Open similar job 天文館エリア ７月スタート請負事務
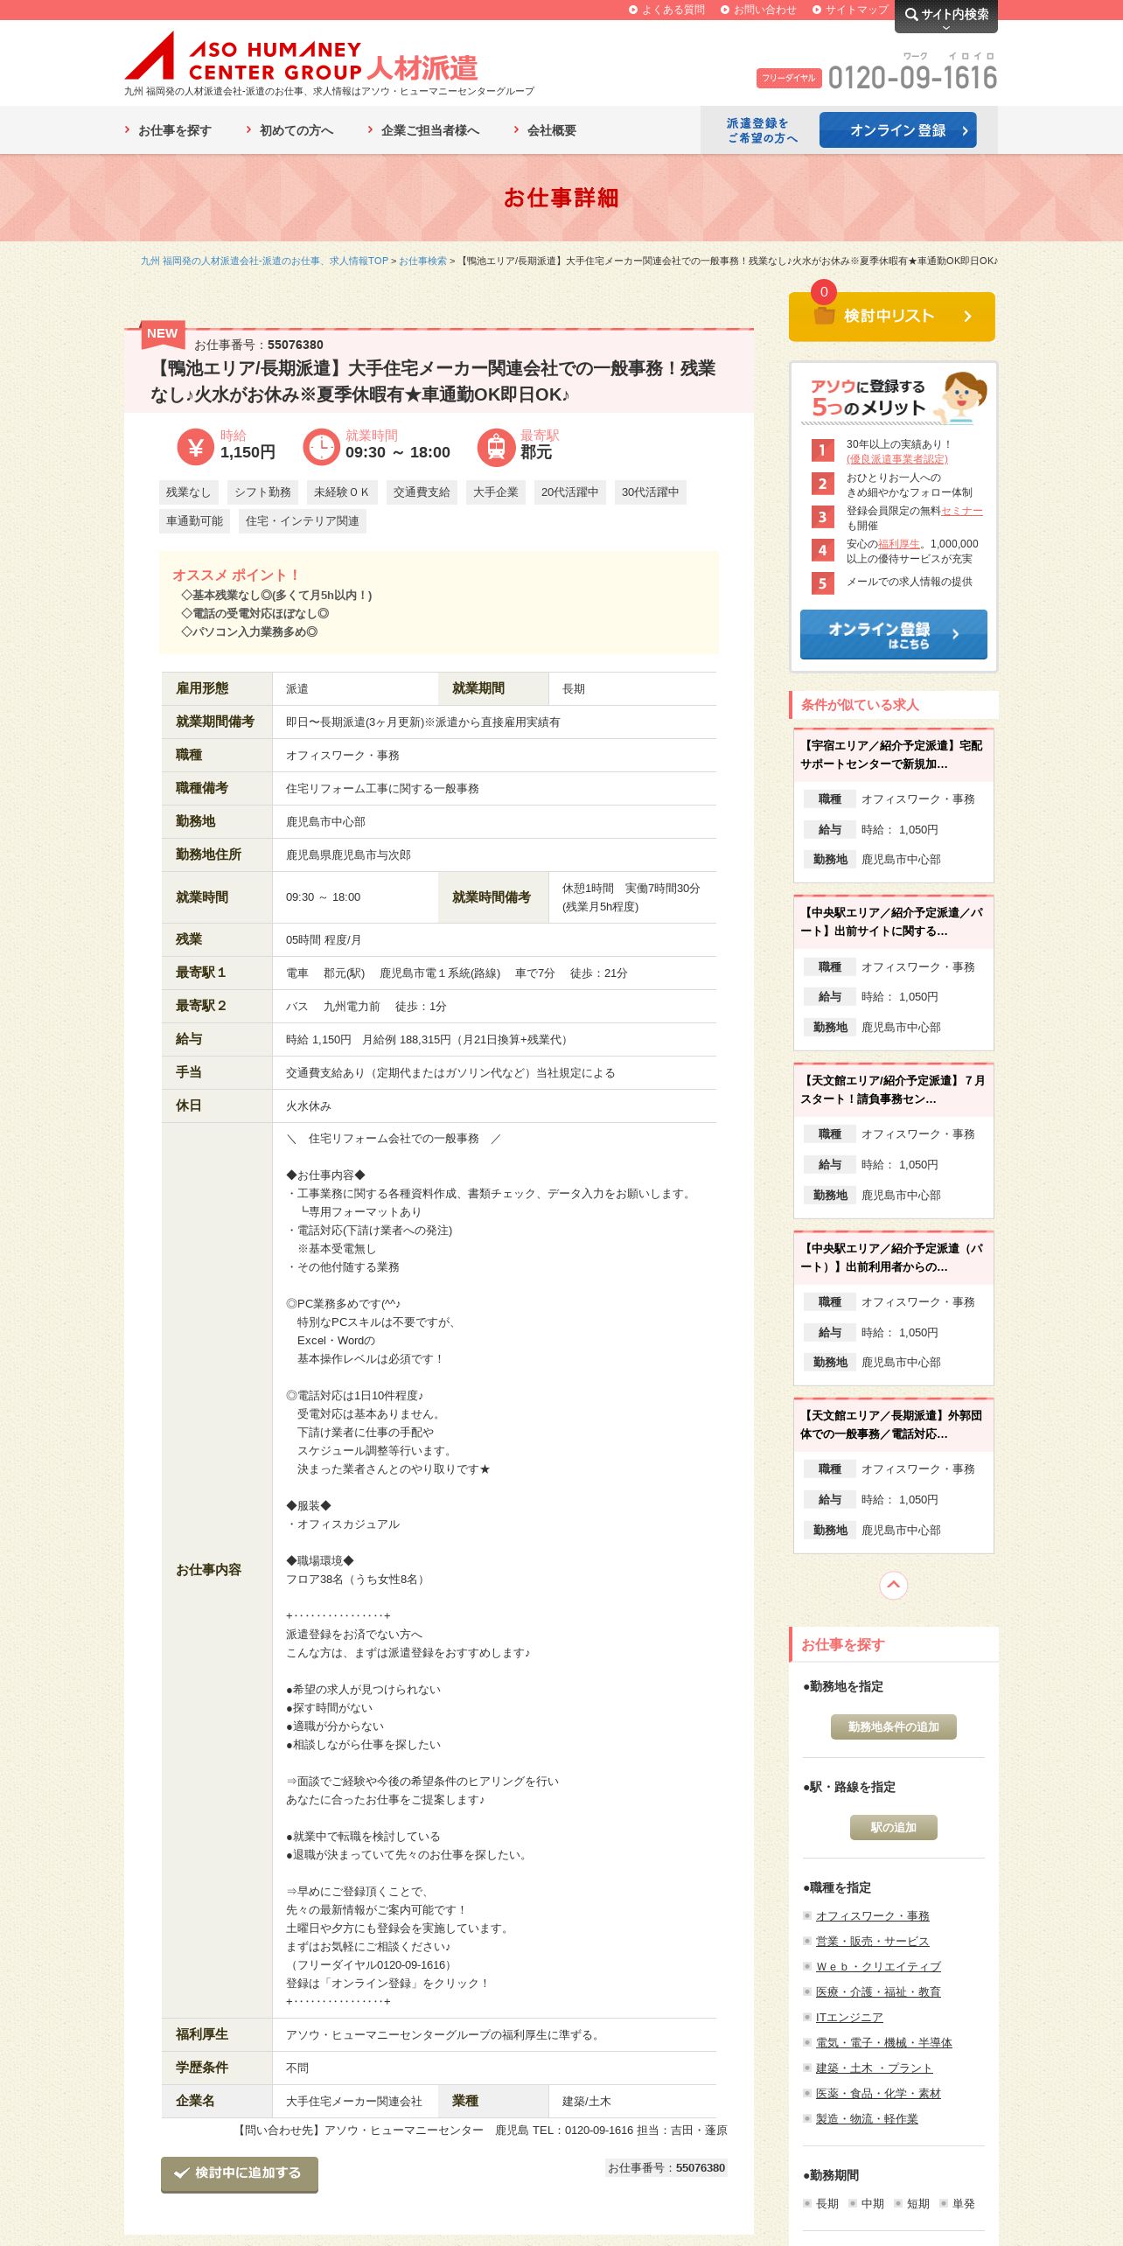Viewport: 1123px width, 2246px height. 893,1090
